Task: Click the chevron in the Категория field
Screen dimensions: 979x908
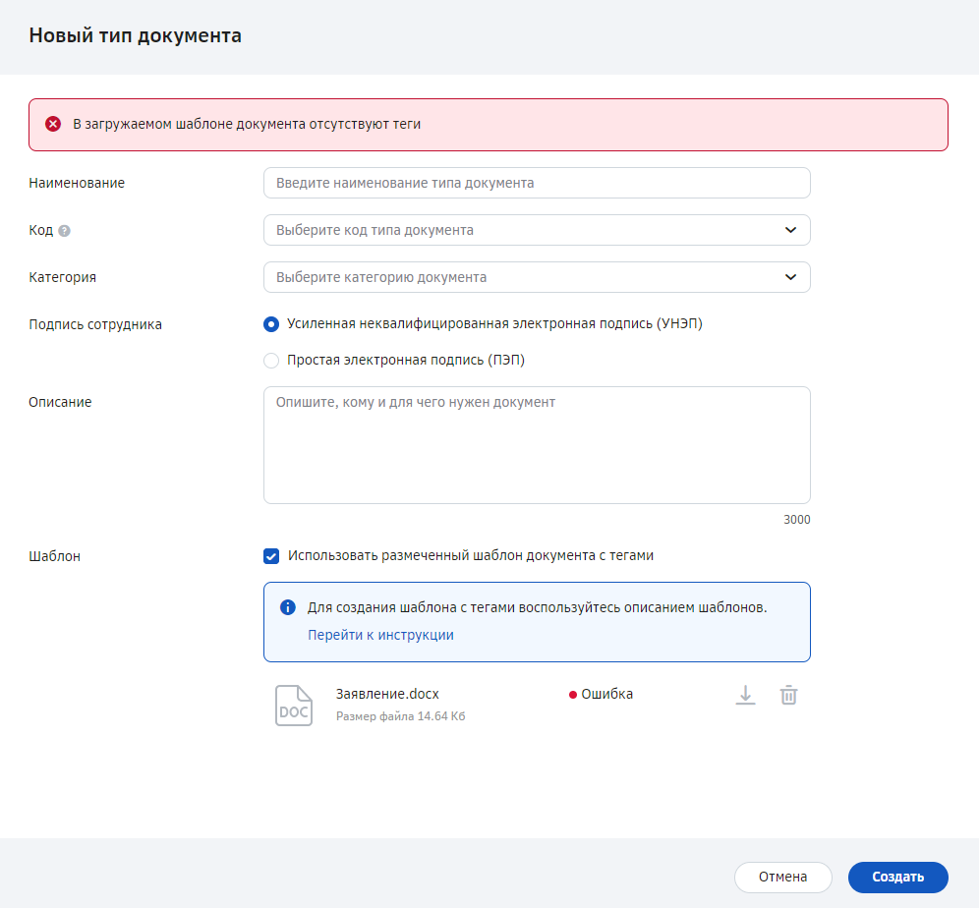Action: (x=790, y=277)
